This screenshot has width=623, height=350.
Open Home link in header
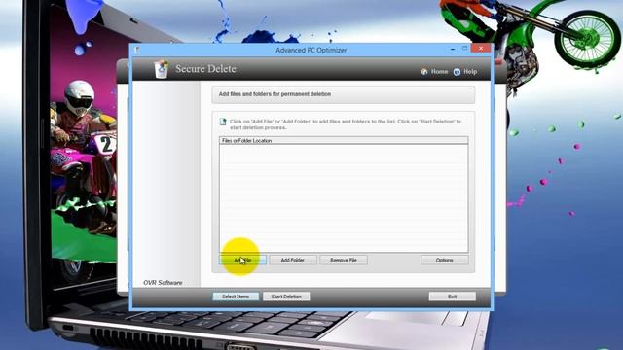point(439,71)
